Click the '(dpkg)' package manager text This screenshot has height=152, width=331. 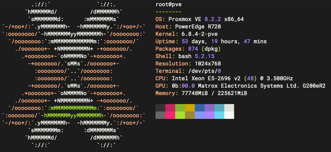pyautogui.click(x=211, y=49)
